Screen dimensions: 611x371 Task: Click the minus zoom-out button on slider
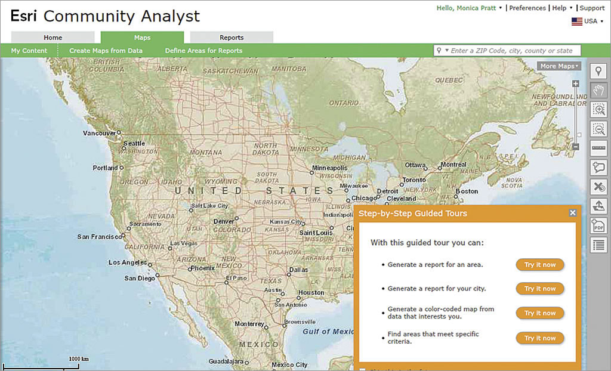(576, 147)
